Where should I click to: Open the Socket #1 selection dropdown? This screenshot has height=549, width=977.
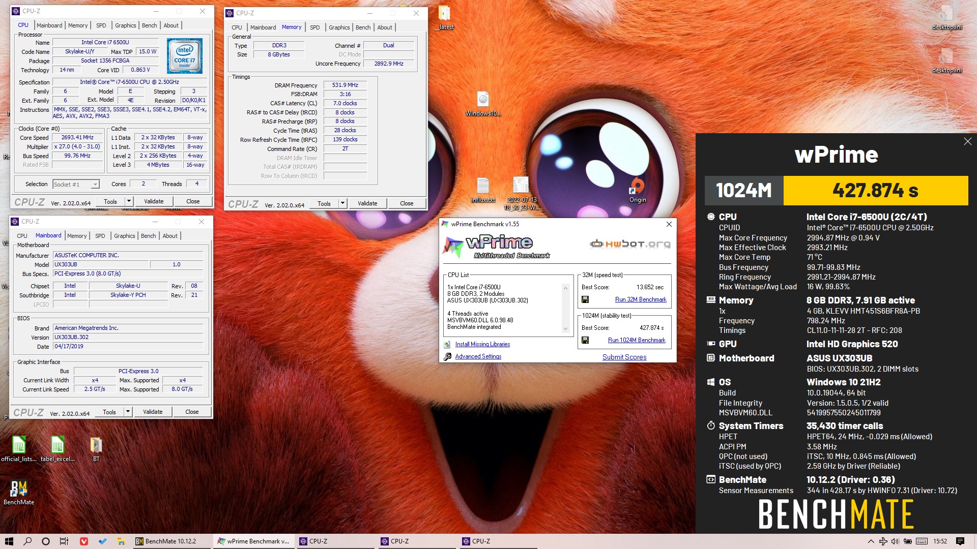(x=76, y=185)
